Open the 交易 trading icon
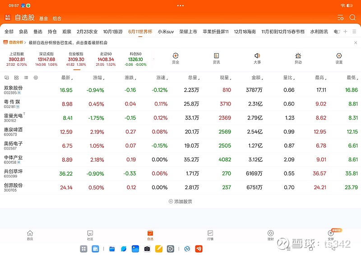 click(331, 235)
